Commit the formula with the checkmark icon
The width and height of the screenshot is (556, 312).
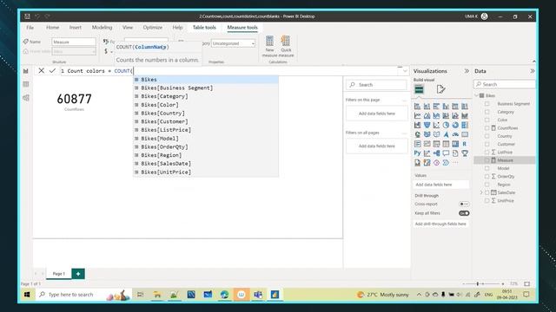pos(52,71)
